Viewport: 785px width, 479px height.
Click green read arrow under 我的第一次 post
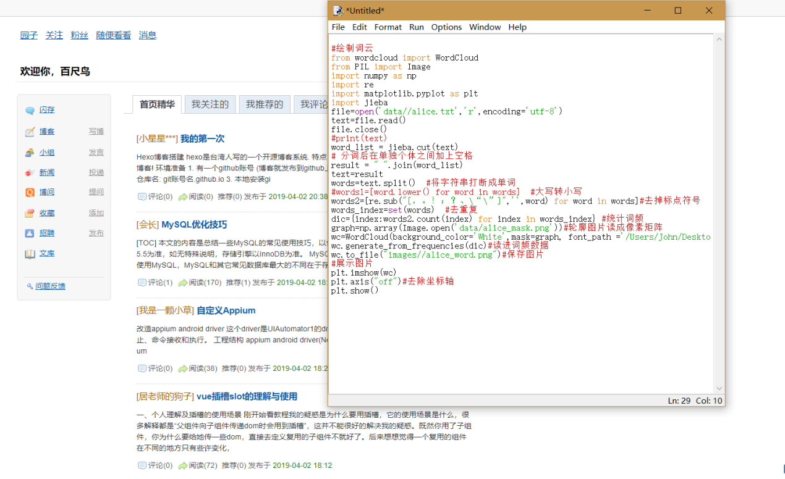tap(182, 197)
